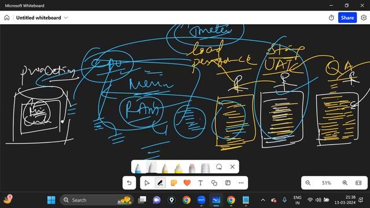Screen dimensions: 370x208
Task: Select the blue pen in the pen tray
Action: pyautogui.click(x=138, y=168)
